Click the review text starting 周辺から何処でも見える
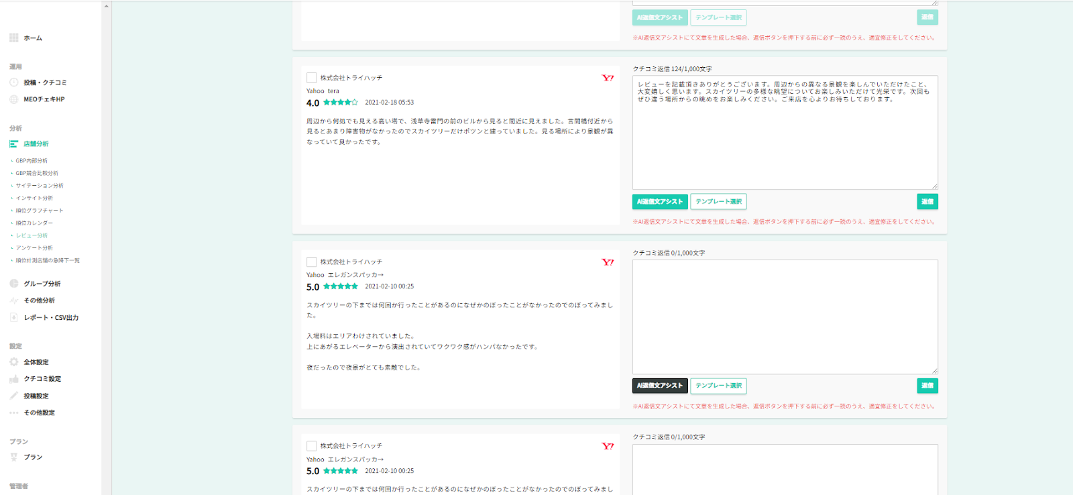Viewport: 1073px width, 495px height. click(x=460, y=131)
